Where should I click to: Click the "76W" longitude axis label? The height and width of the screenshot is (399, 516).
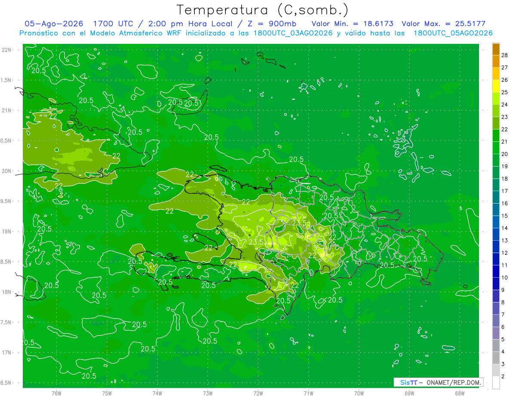[x=56, y=393]
